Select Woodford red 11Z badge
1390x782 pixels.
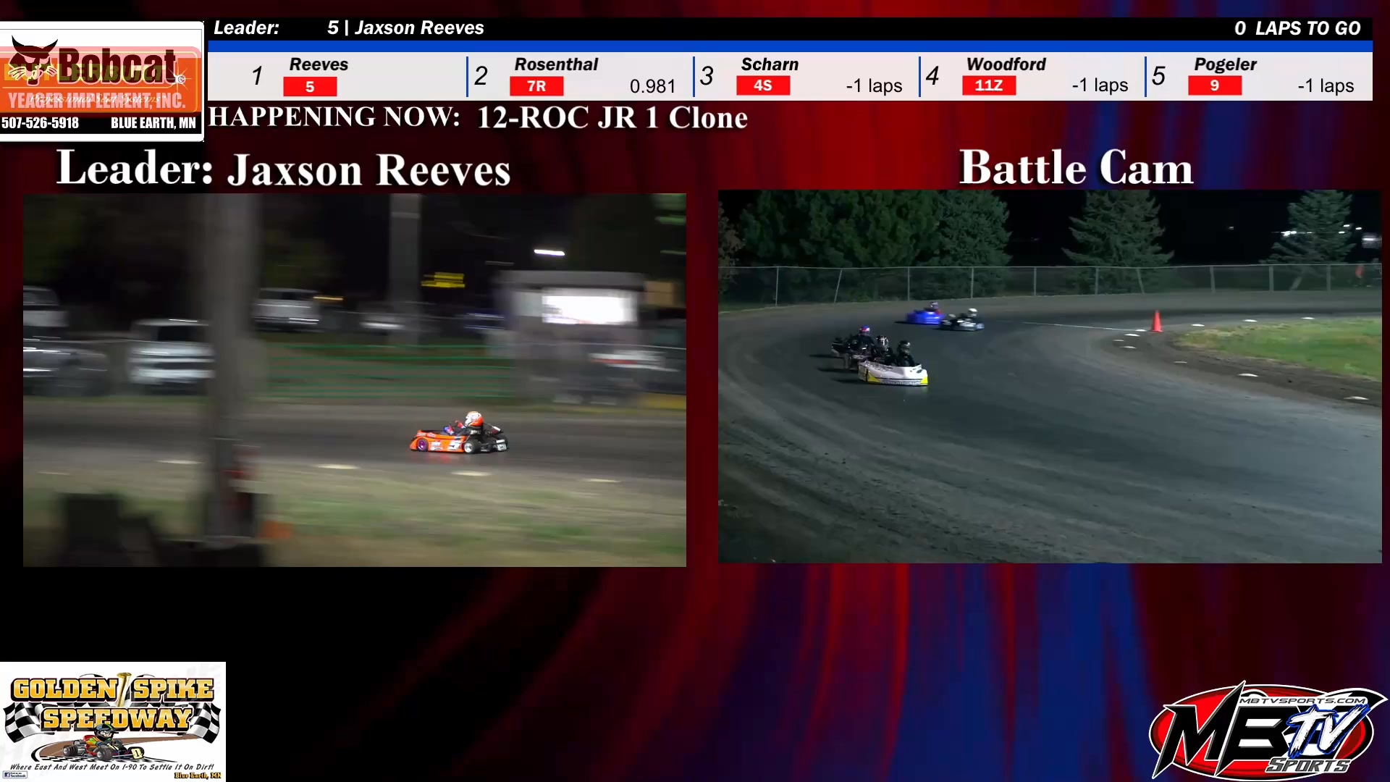989,85
